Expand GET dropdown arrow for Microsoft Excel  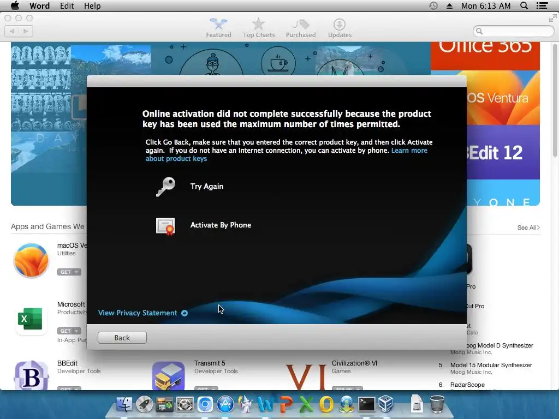76,331
